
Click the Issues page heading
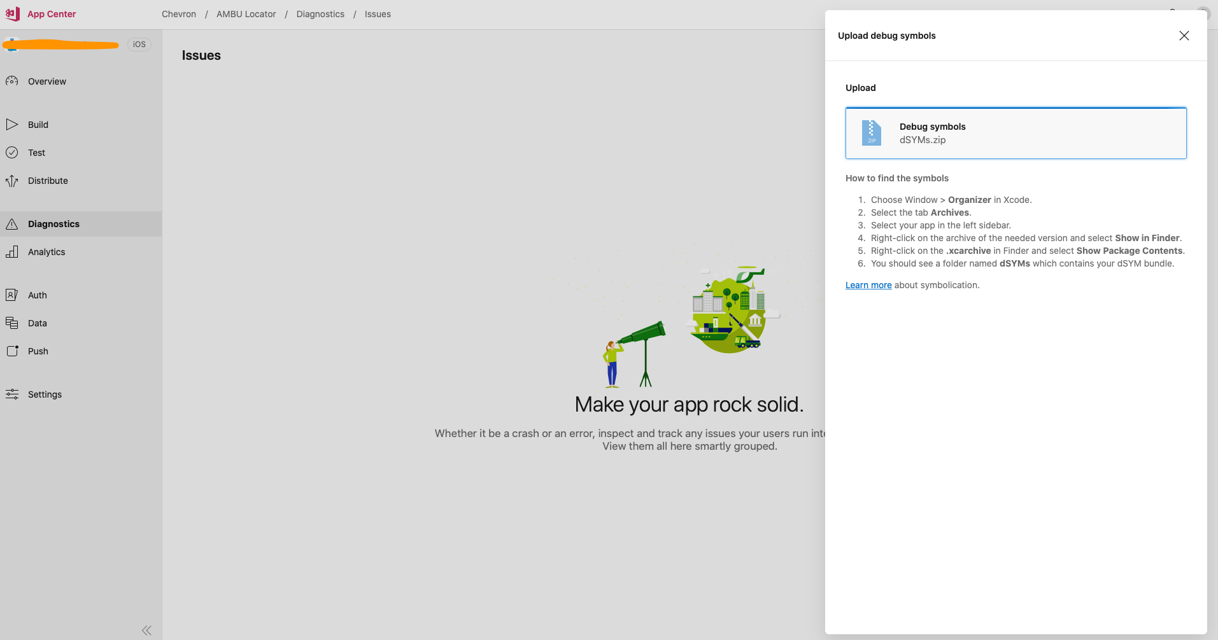click(x=201, y=55)
